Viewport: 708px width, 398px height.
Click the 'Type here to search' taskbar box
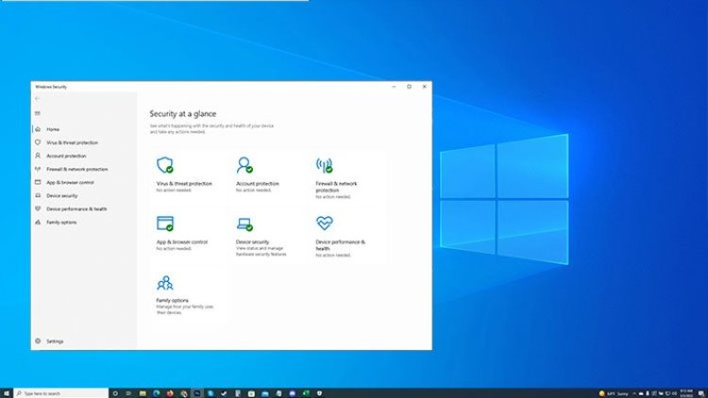tap(61, 393)
